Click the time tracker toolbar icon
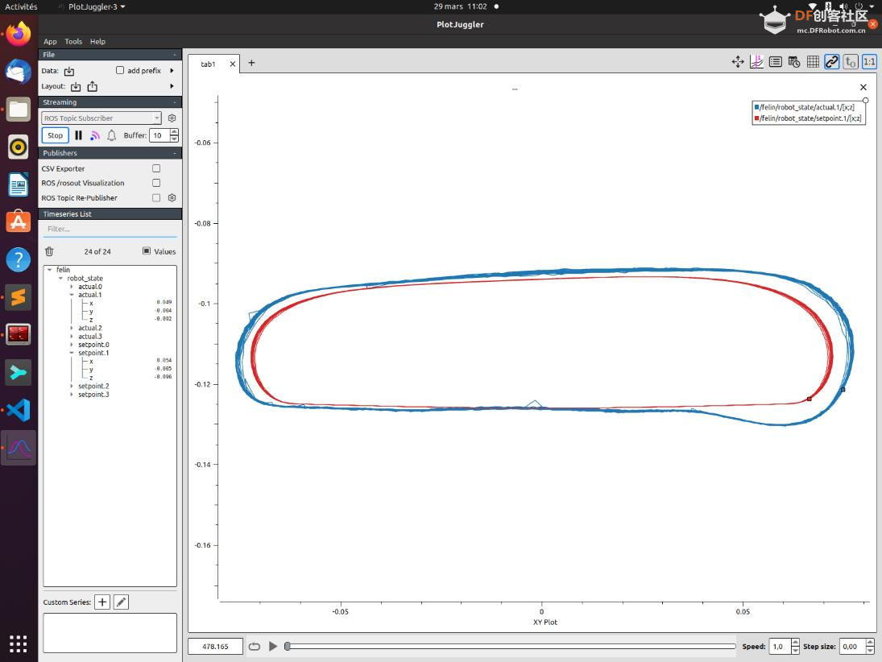Viewport: 882px width, 662px height. 793,62
